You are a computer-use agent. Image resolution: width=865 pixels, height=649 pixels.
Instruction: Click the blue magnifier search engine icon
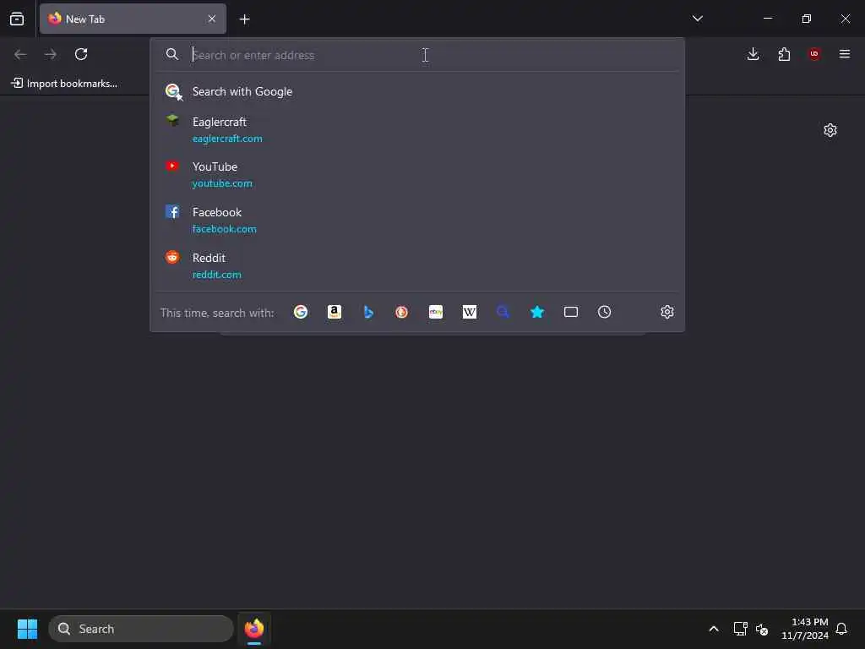(503, 312)
